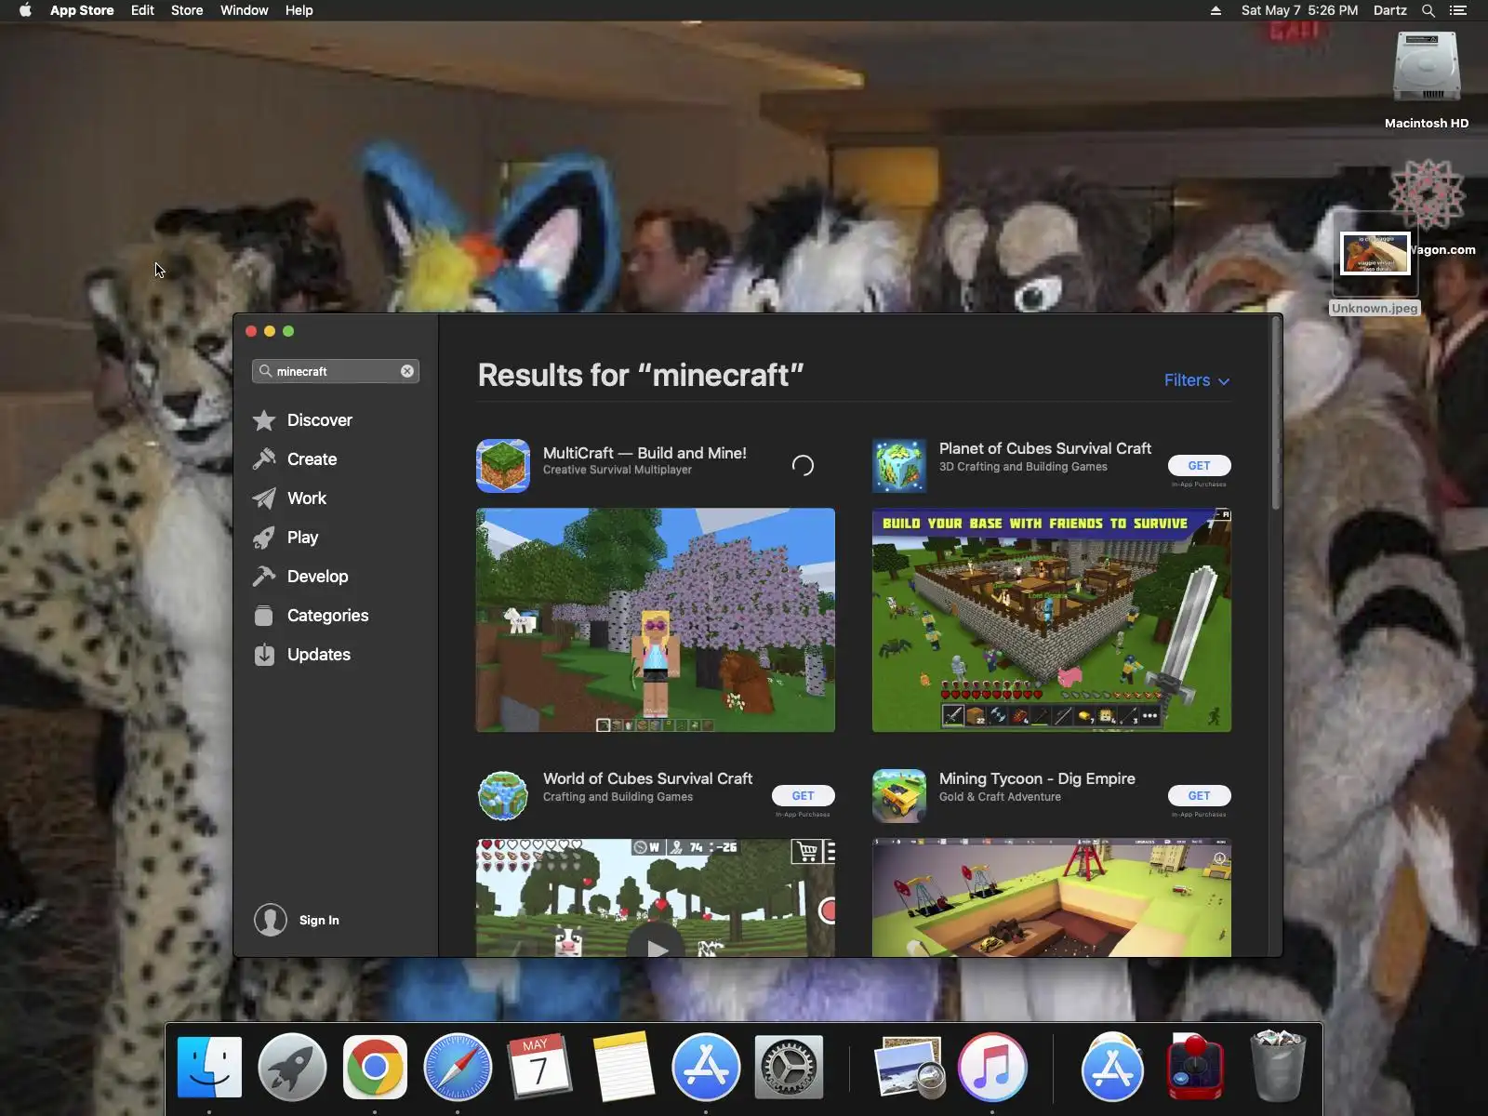The height and width of the screenshot is (1116, 1488).
Task: Open the Discover section star icon
Action: (x=264, y=420)
